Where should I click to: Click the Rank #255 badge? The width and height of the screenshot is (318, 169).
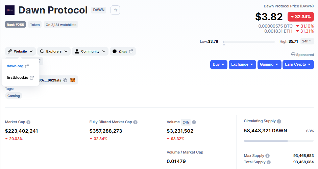pyautogui.click(x=15, y=25)
